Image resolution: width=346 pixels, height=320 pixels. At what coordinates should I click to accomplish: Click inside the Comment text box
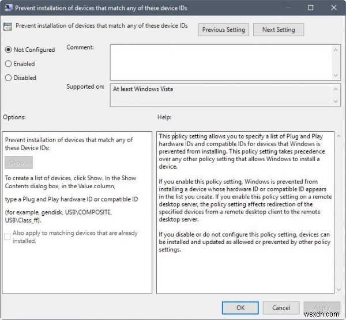coord(221,62)
